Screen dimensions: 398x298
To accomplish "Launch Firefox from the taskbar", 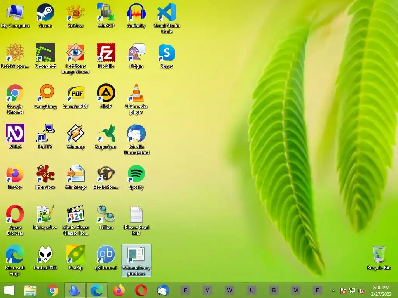I will [x=119, y=290].
